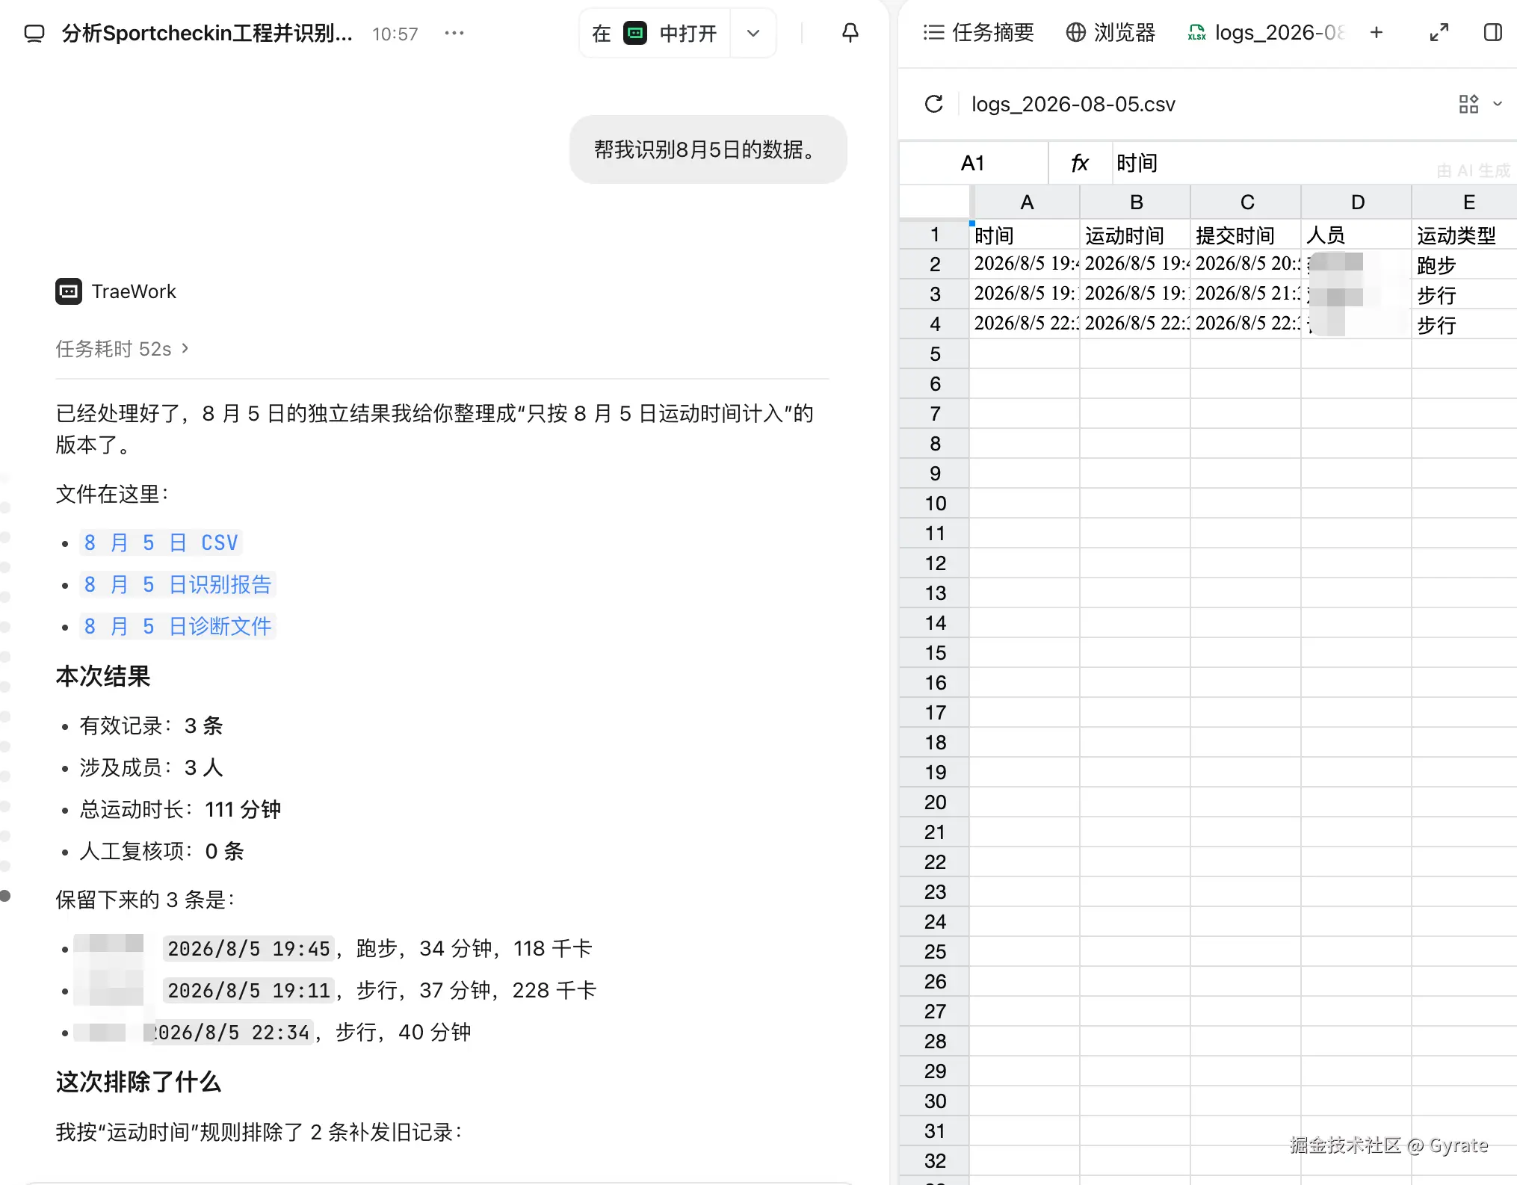Click the 2026/8/5 19:45 timestamp code
This screenshot has height=1185, width=1517.
click(x=249, y=949)
